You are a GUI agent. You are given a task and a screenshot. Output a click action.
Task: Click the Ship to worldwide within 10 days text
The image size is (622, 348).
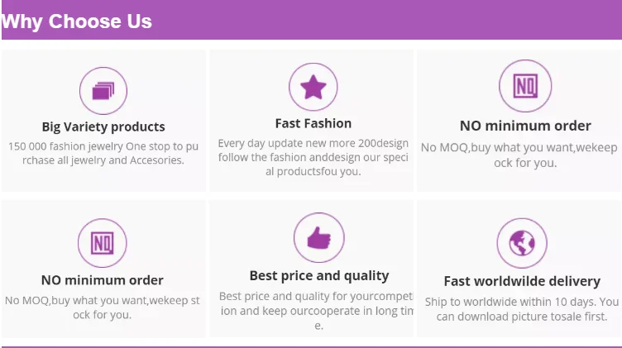coord(522,309)
